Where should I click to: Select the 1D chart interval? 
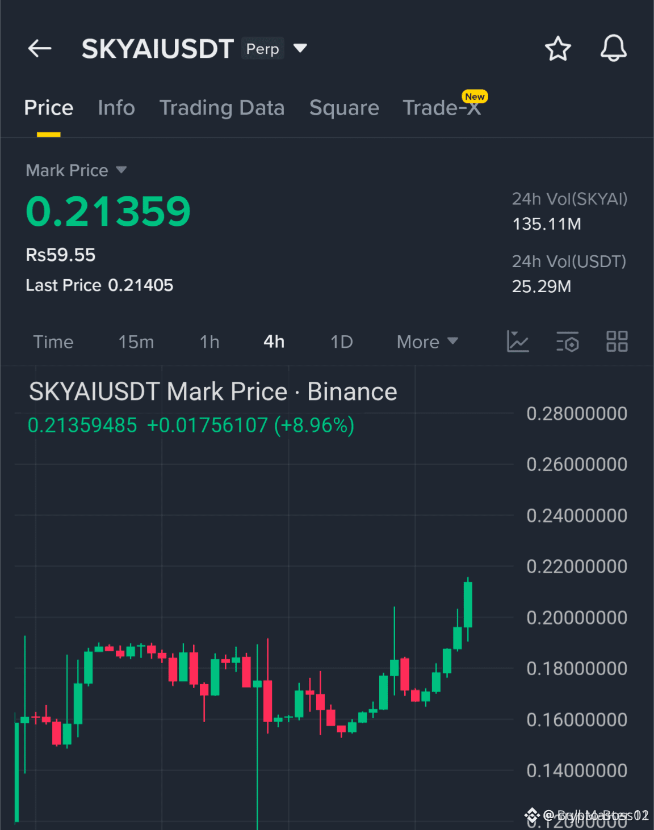click(342, 342)
